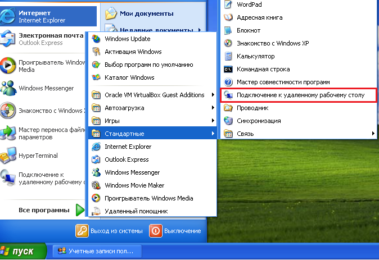The image size is (379, 260).
Task: Click the Калькулятор icon
Action: coord(228,56)
